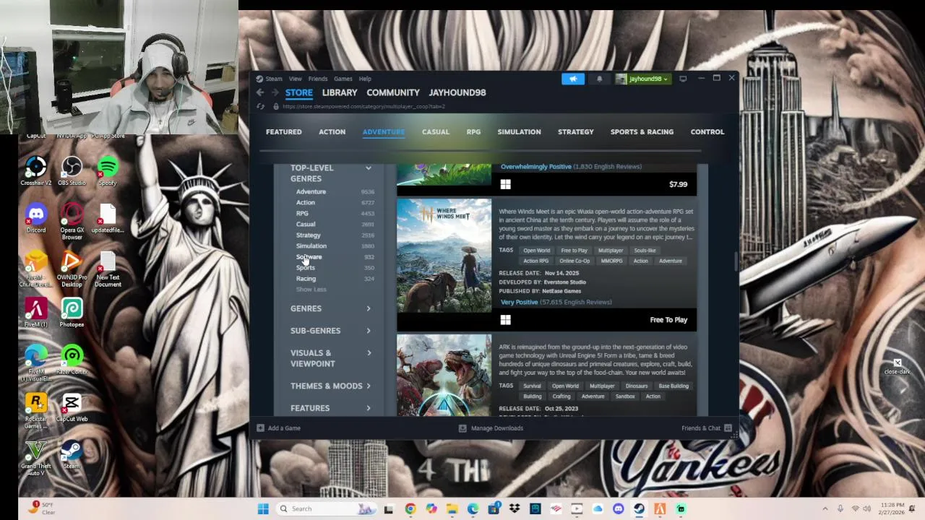Go forward with the Steam forward arrow

(275, 92)
